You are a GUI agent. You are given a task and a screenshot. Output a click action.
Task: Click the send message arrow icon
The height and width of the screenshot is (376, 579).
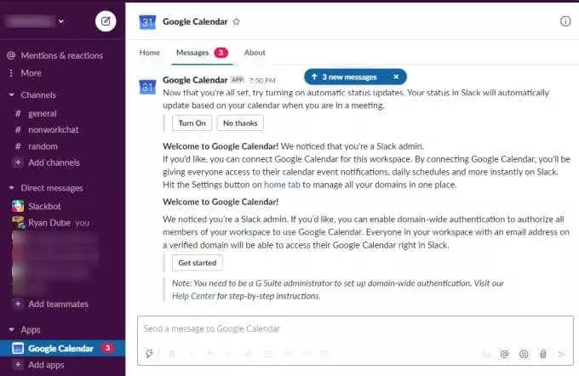562,354
